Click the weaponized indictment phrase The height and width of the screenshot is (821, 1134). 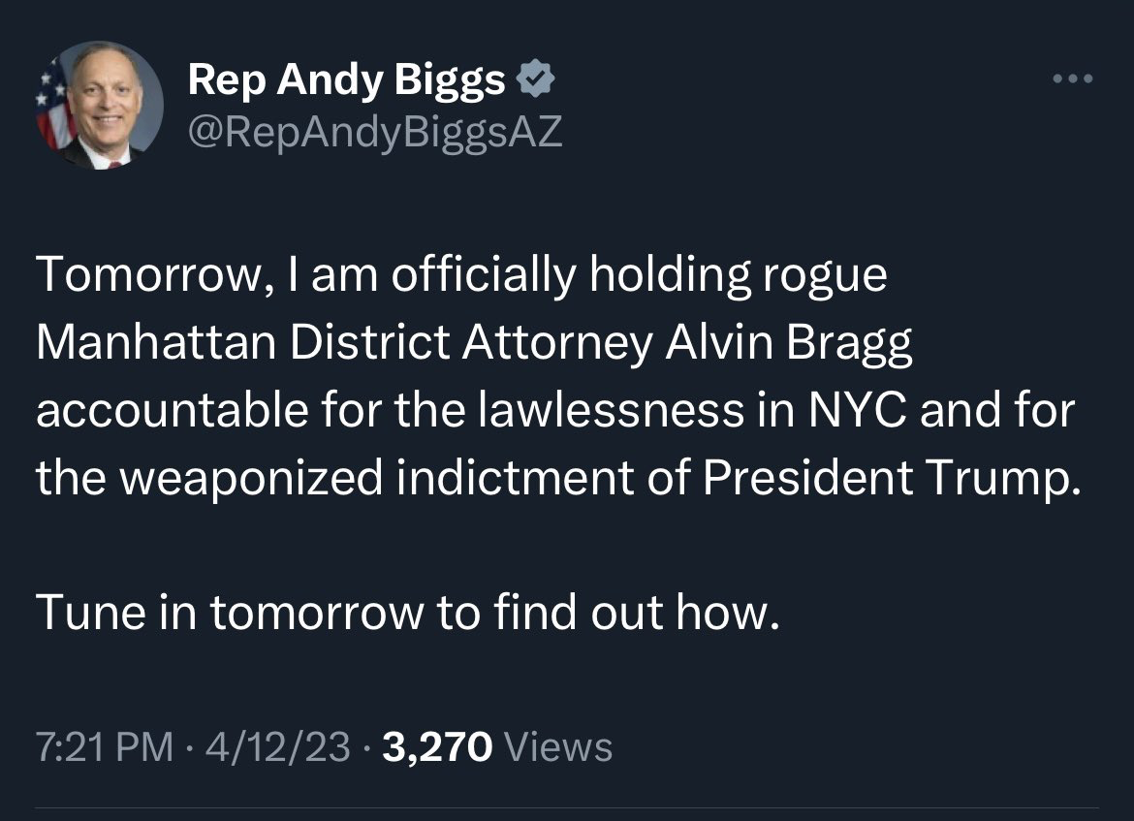click(x=376, y=478)
